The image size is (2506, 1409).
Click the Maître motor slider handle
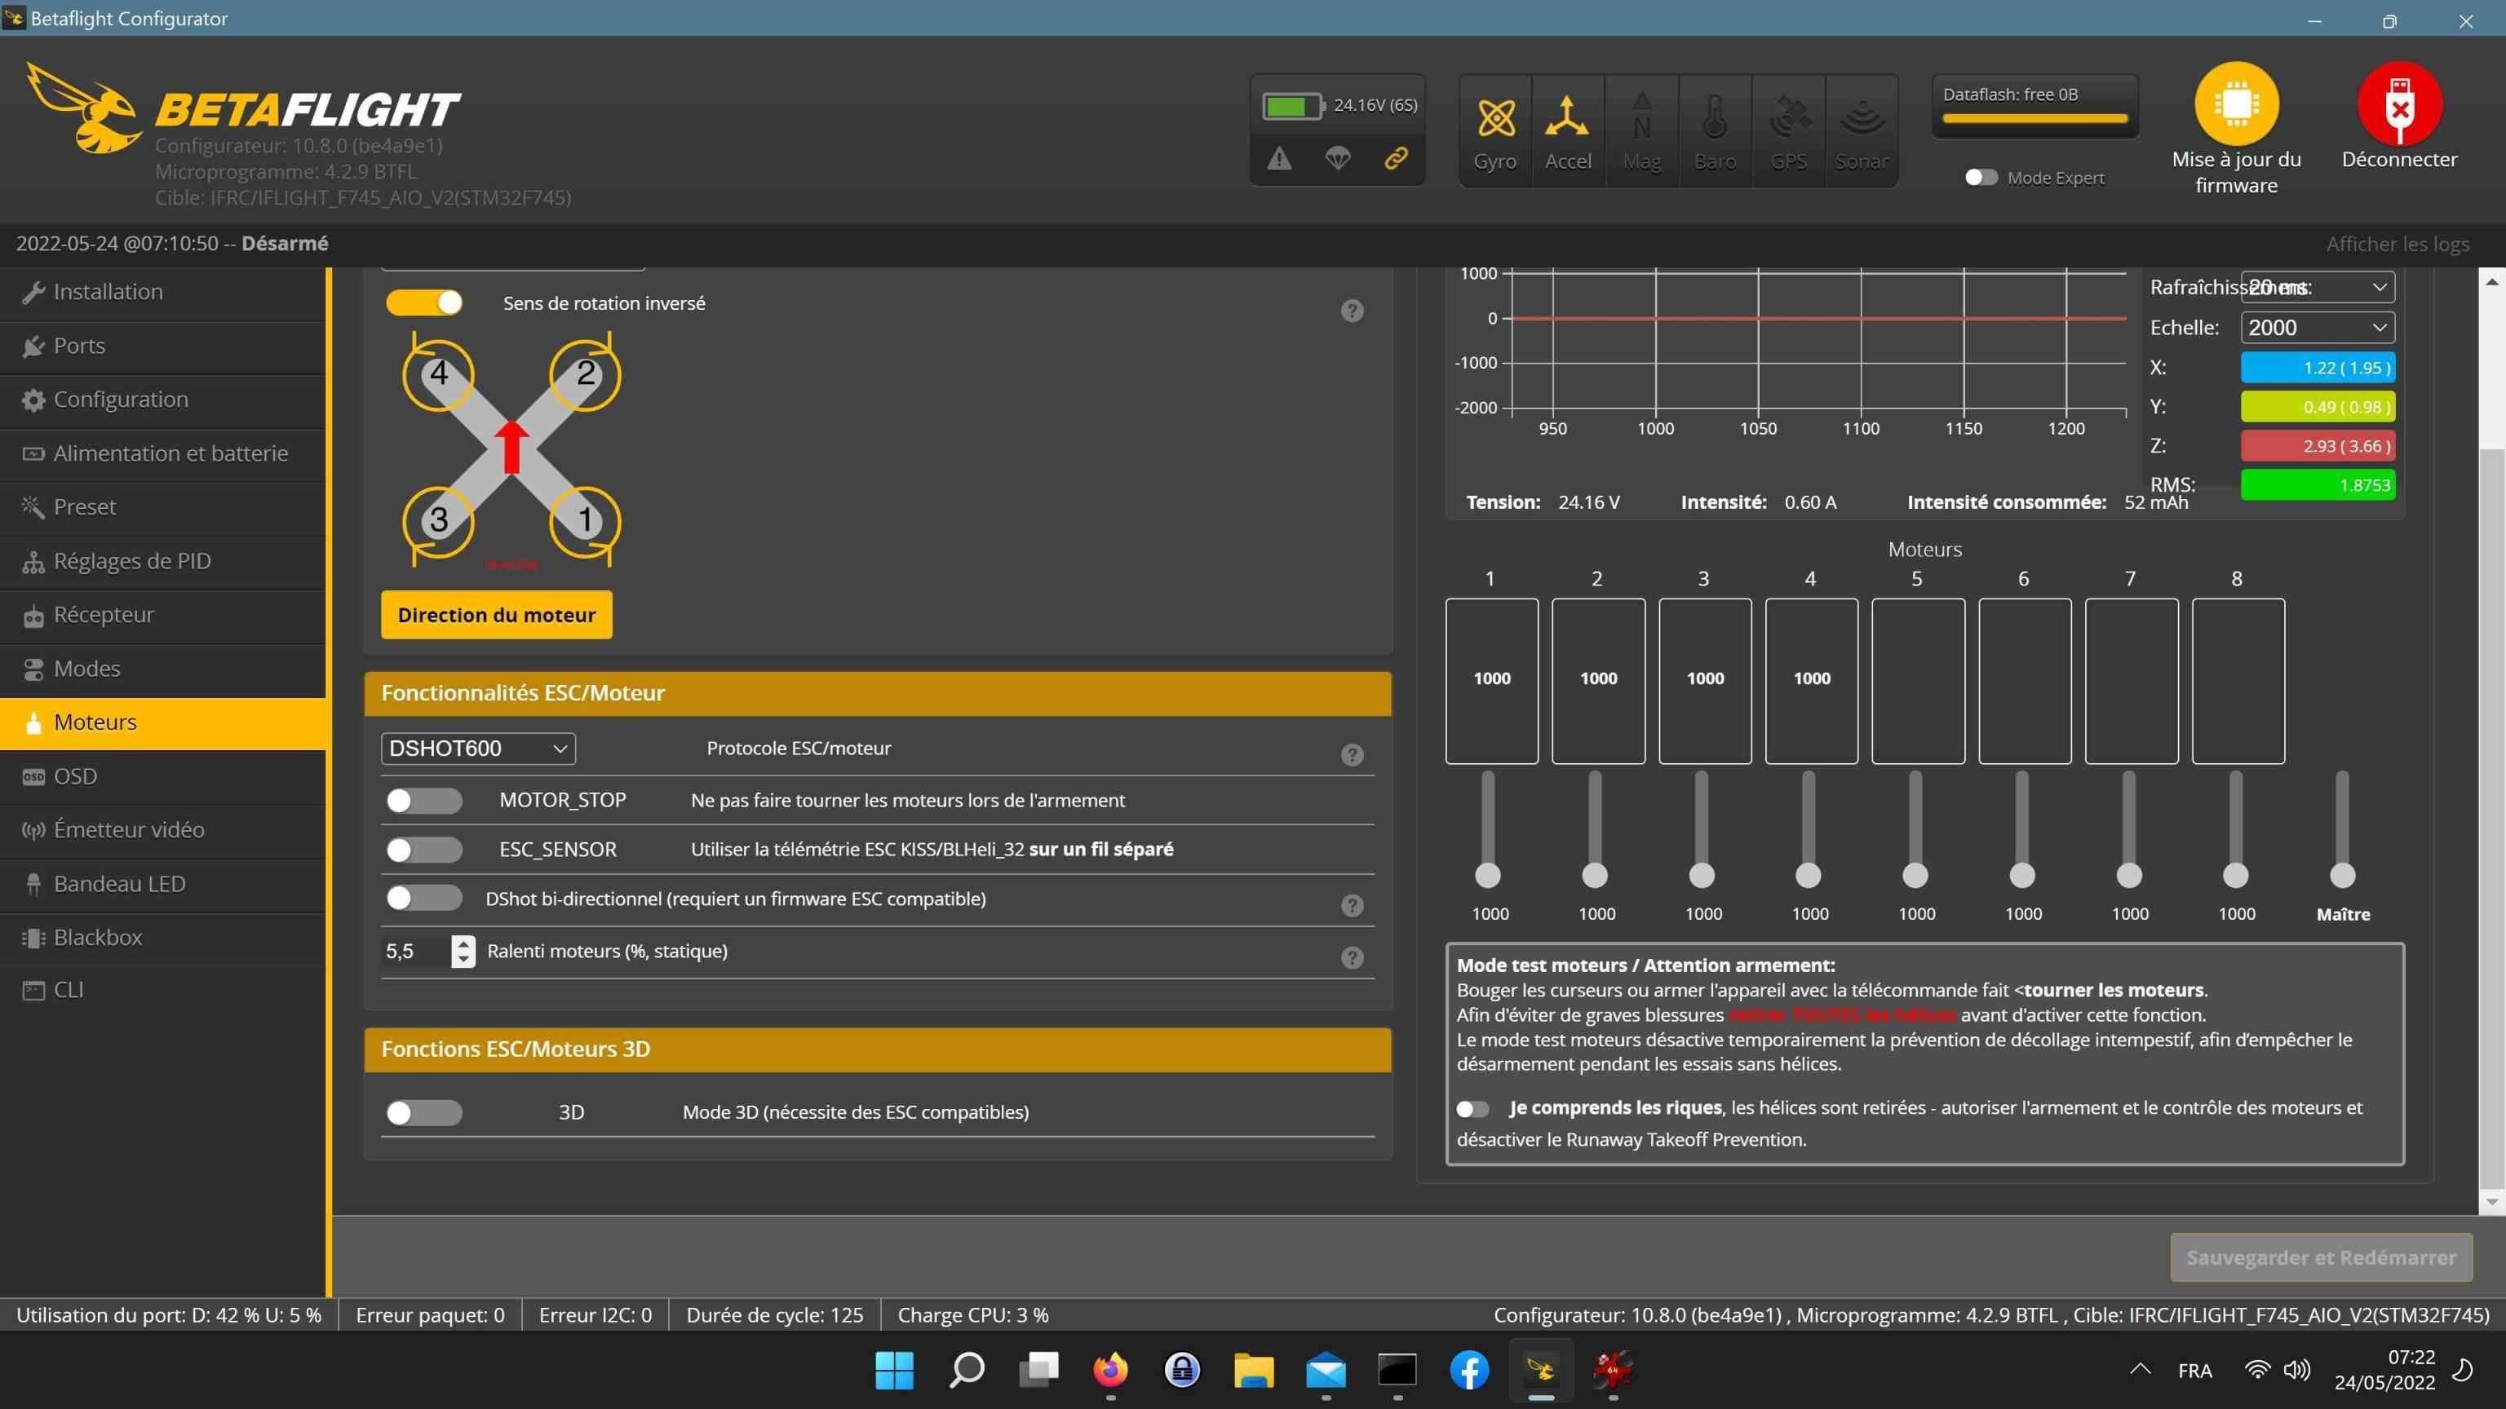pyautogui.click(x=2343, y=875)
